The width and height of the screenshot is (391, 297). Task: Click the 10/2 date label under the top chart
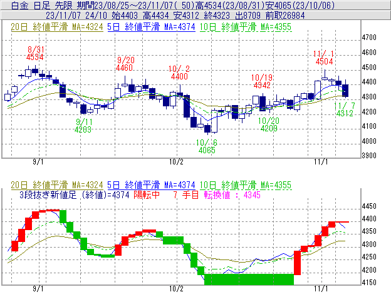pos(176,162)
